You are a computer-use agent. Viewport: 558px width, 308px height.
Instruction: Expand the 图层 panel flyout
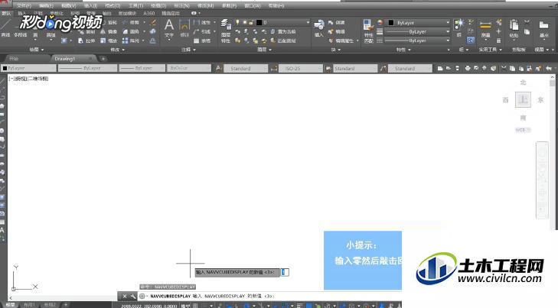(x=265, y=50)
